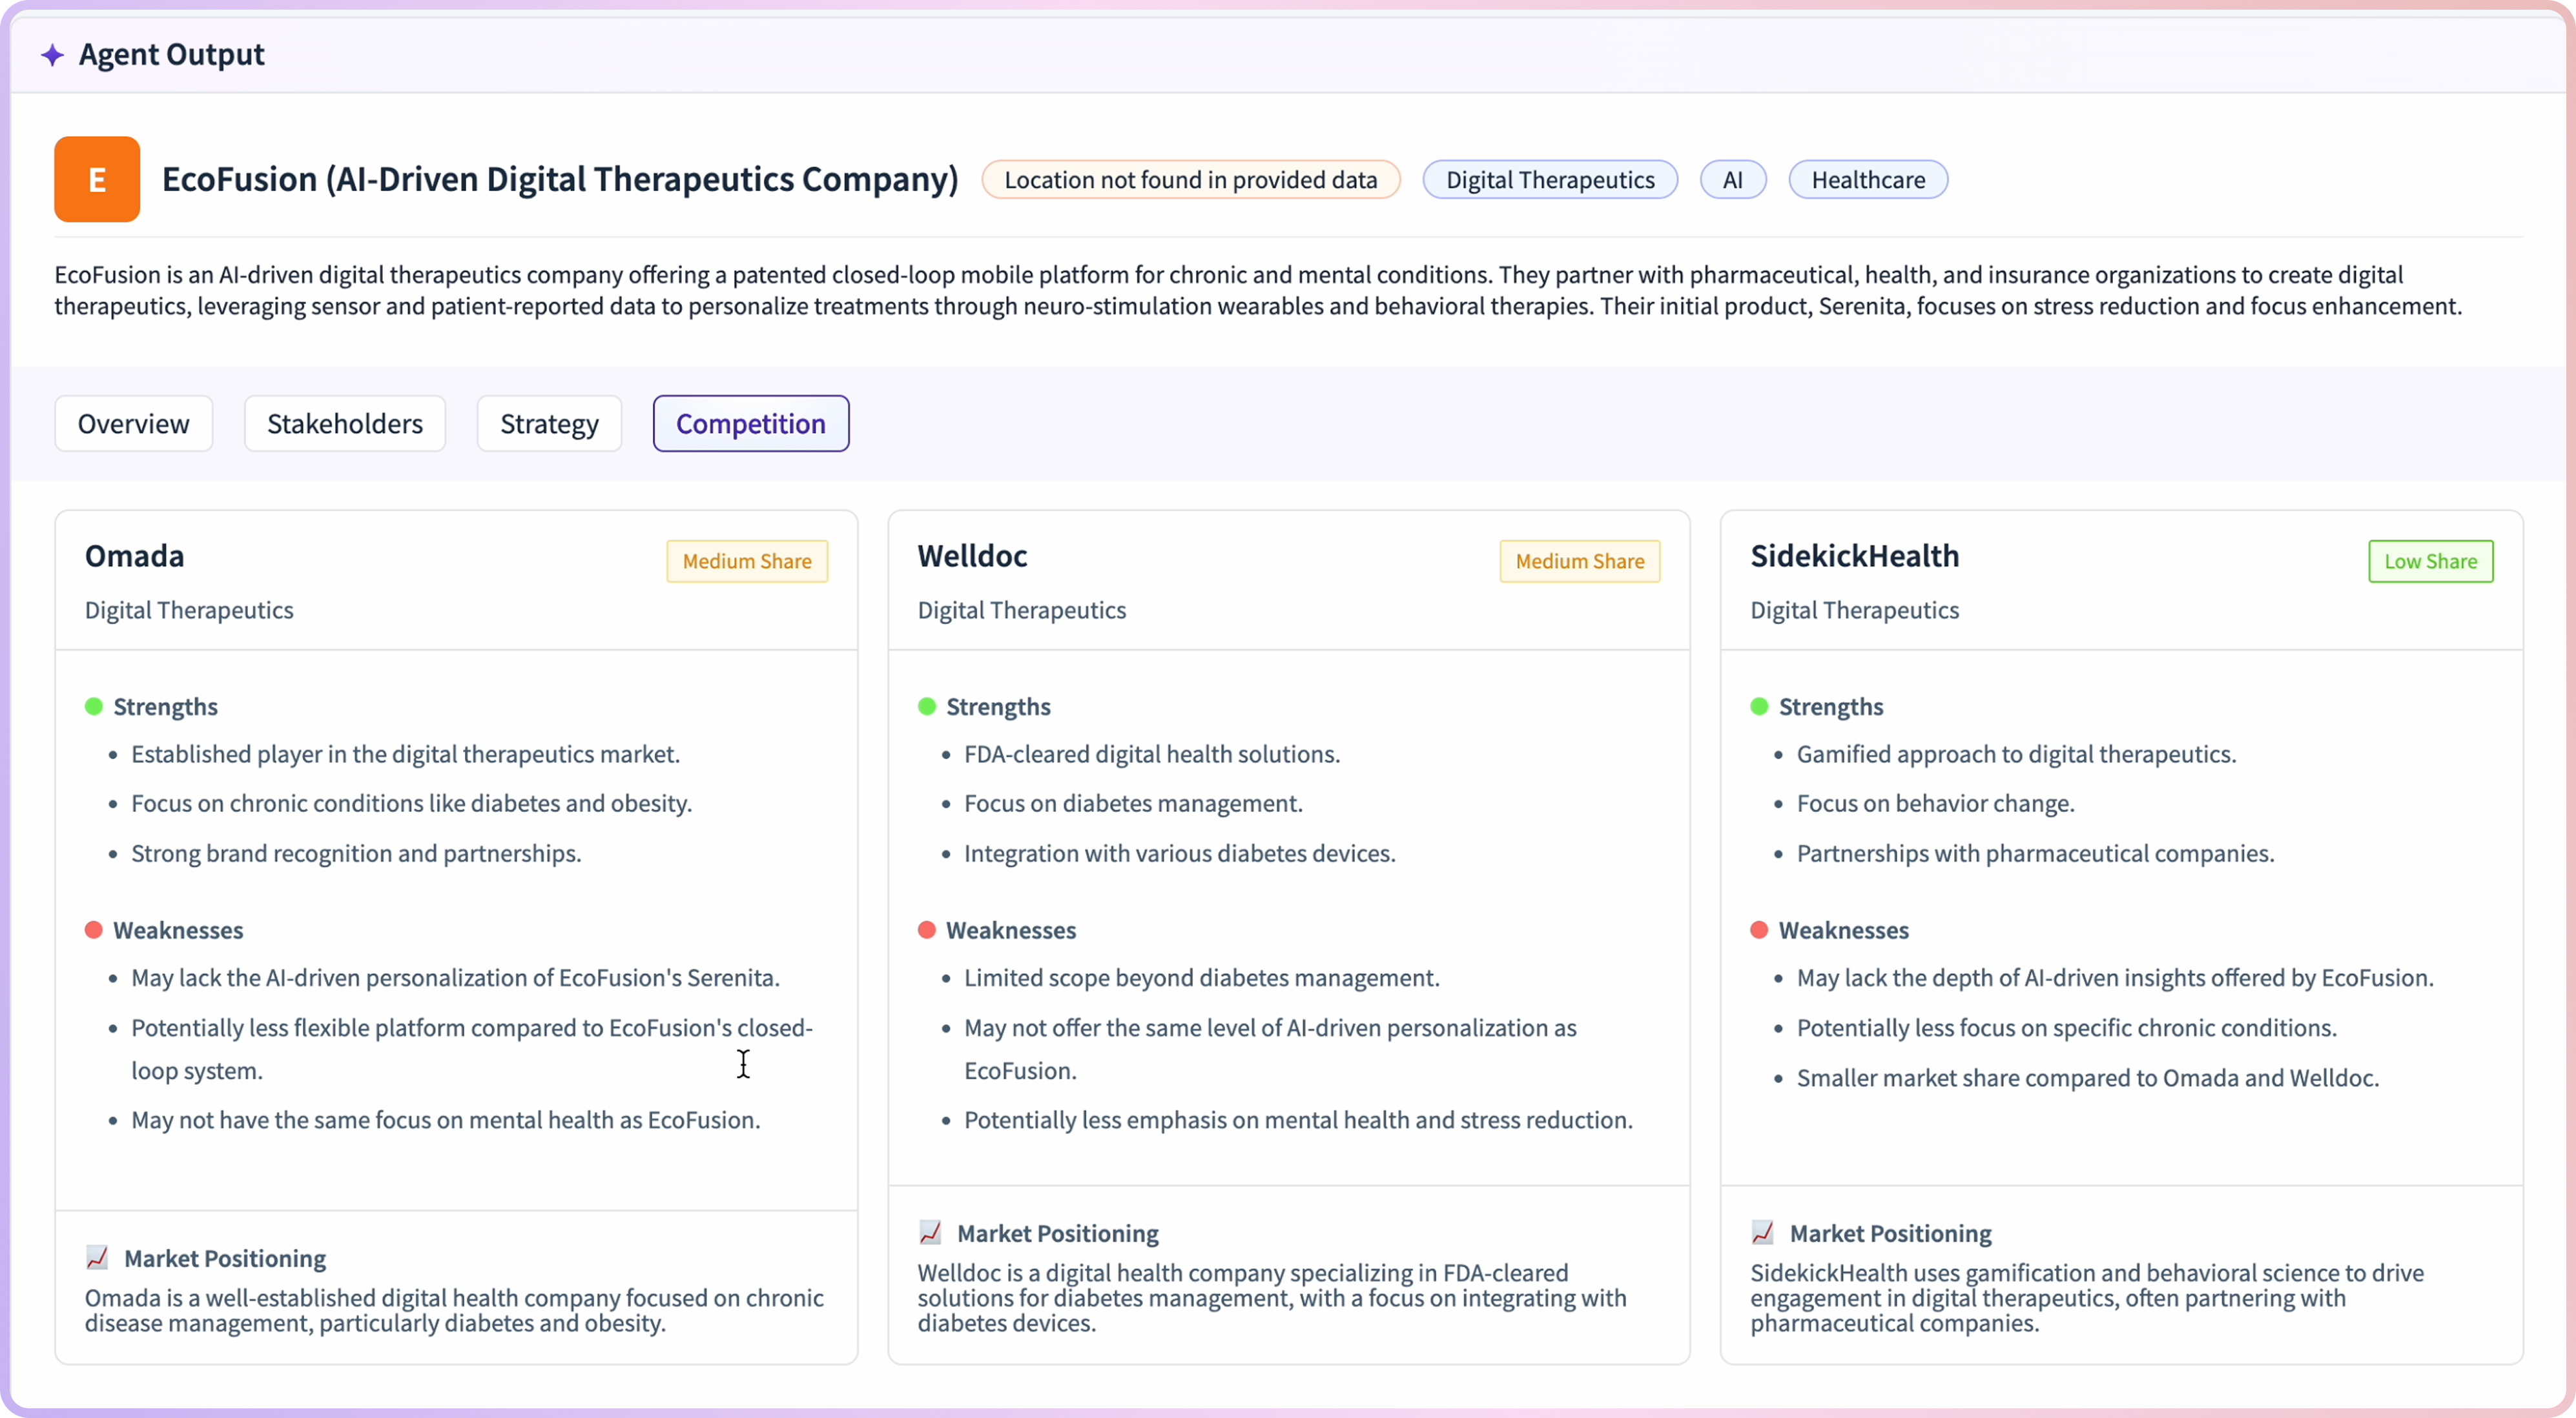Click the green Strengths dot in SidekickHealth card

coord(1759,707)
